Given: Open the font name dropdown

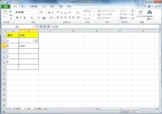Looking at the screenshot, I should (38, 12).
